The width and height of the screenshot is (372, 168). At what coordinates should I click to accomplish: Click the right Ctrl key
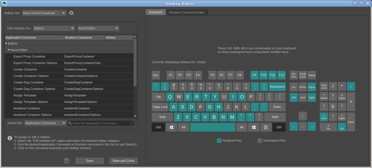[279, 127]
